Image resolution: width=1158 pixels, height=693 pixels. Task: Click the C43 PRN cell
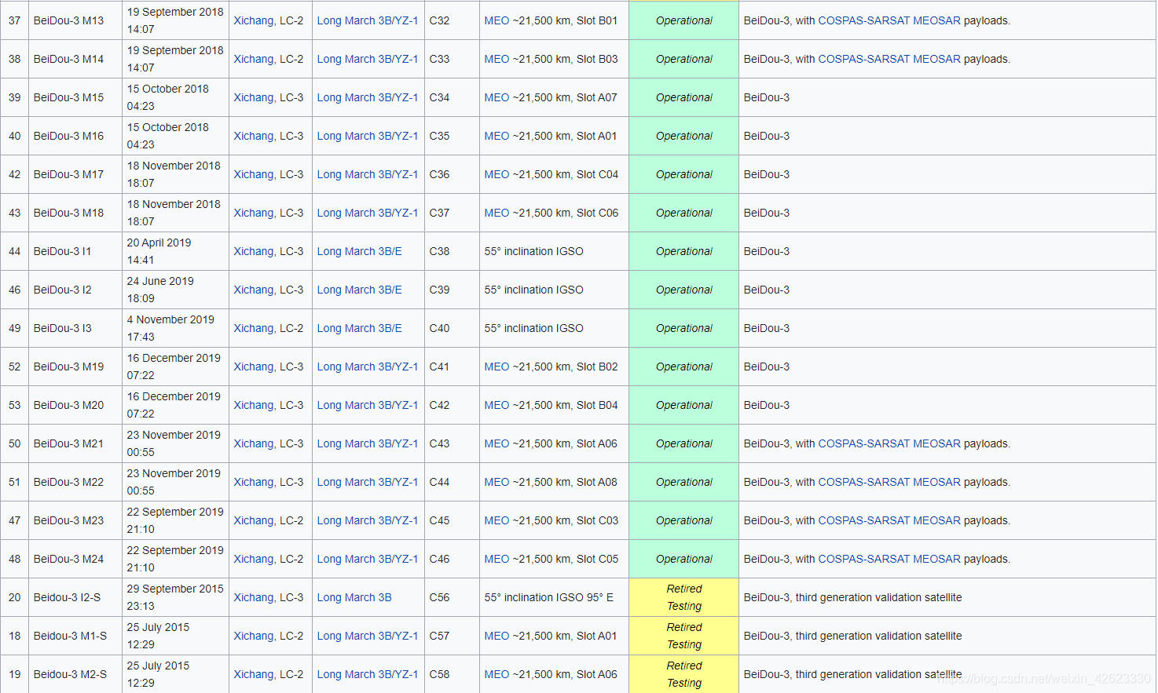click(x=452, y=443)
